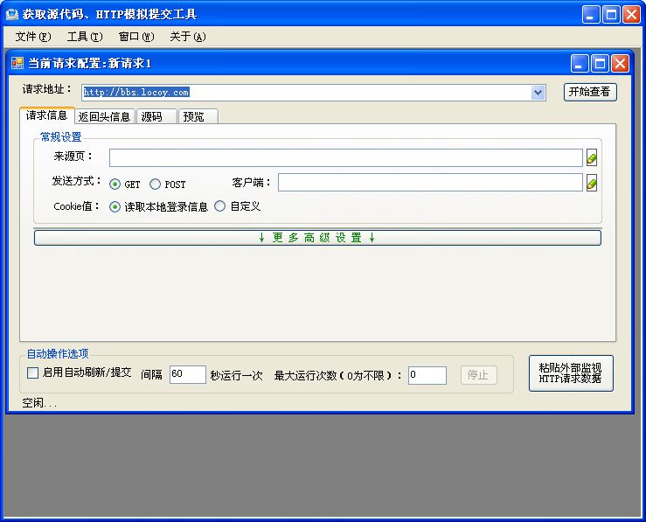Minimize the 新请求1 inner window
The height and width of the screenshot is (522, 646).
coord(580,63)
